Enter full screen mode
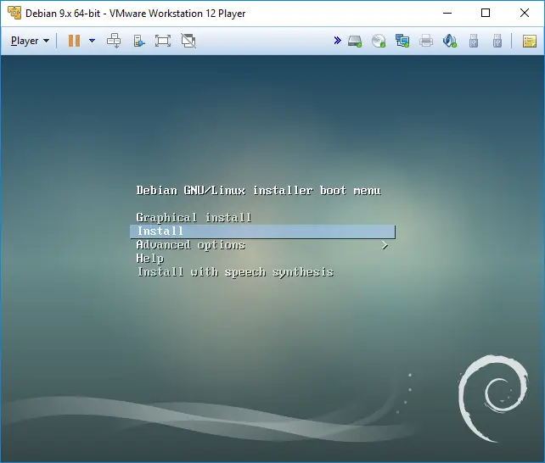Viewport: 545px width, 463px height. (x=163, y=41)
